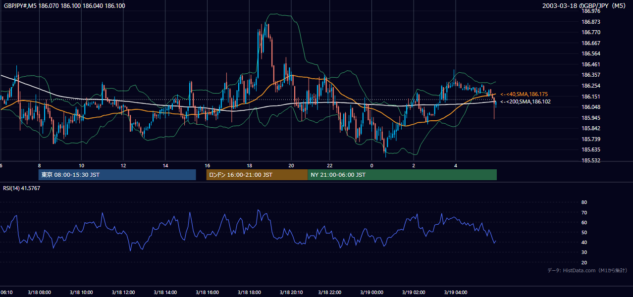
Task: Click the RSI(14) 41.5767 indicator label
Action: 22,188
